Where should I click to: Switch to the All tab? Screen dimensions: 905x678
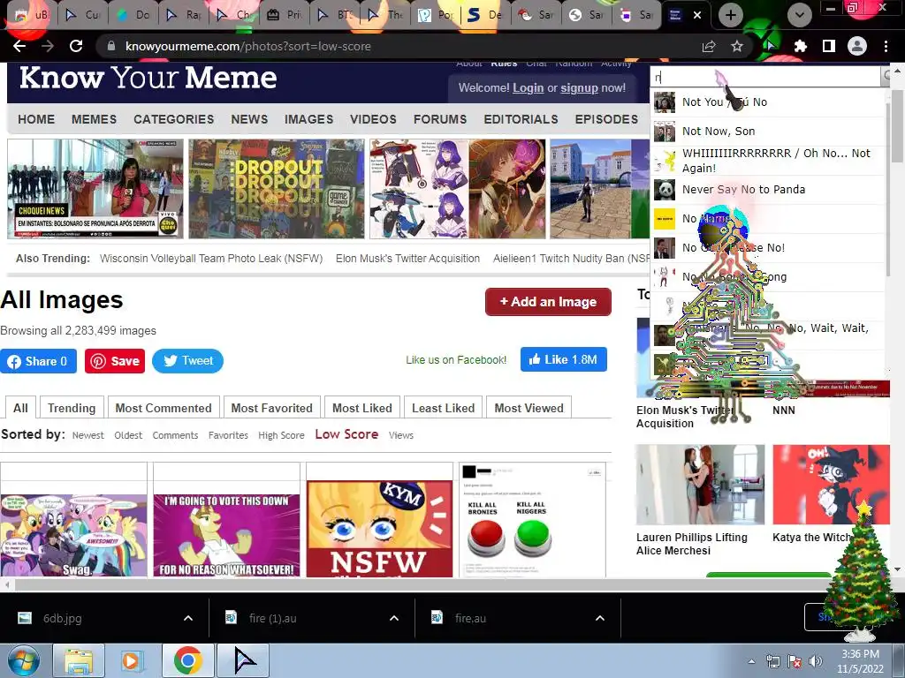[x=20, y=408]
